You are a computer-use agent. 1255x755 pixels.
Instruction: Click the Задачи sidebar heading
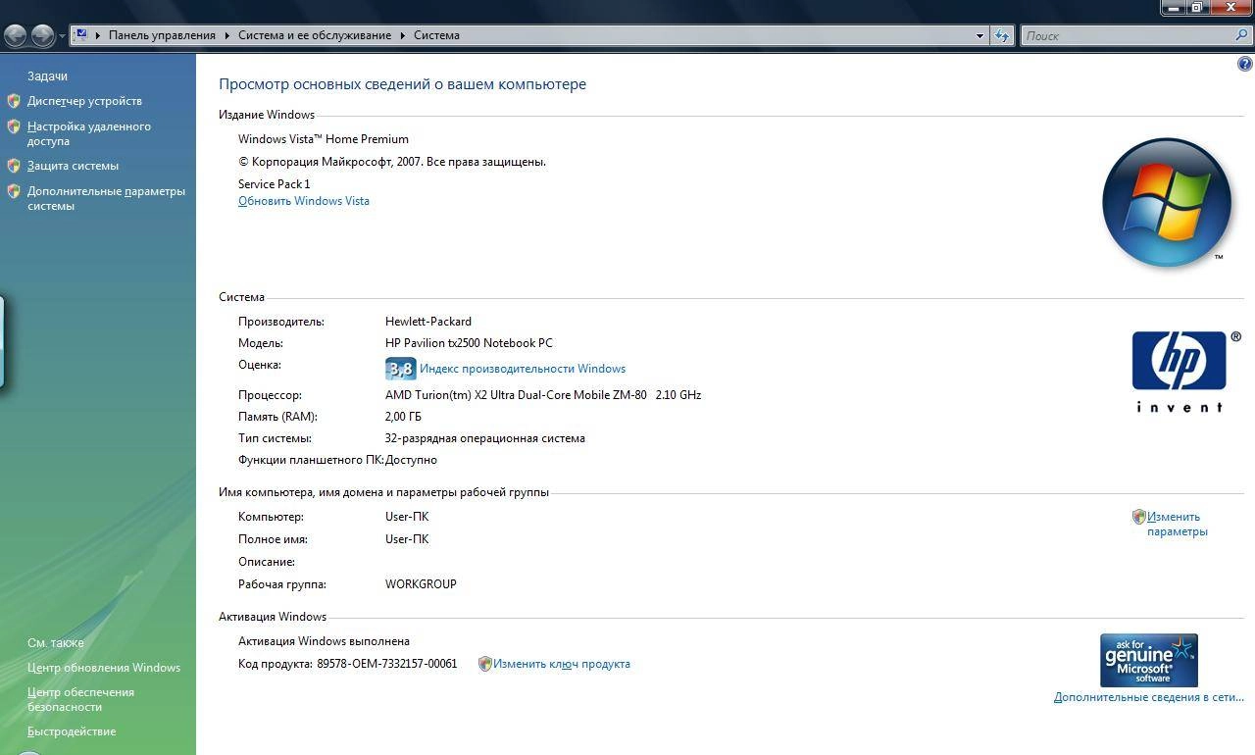(x=47, y=76)
